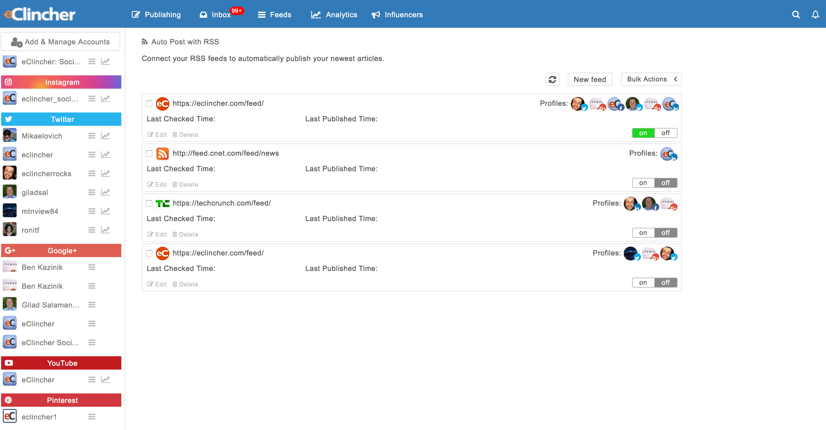Open the notifications bell

click(815, 15)
